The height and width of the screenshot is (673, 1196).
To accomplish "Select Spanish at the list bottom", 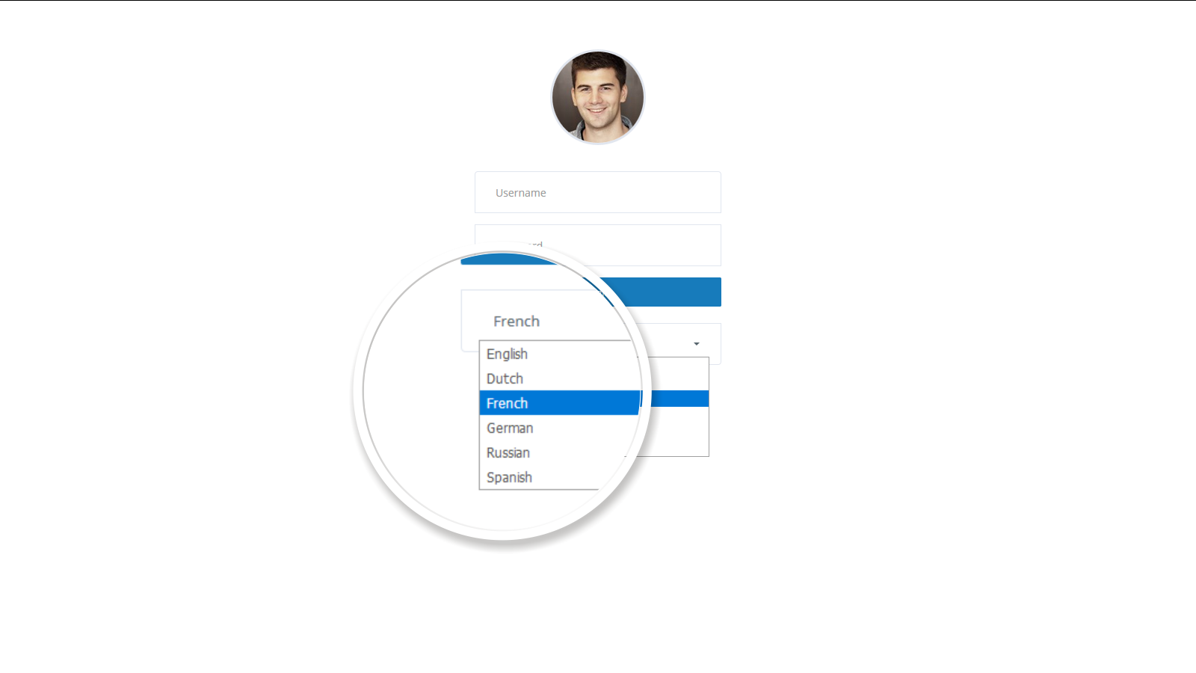I will tap(509, 477).
